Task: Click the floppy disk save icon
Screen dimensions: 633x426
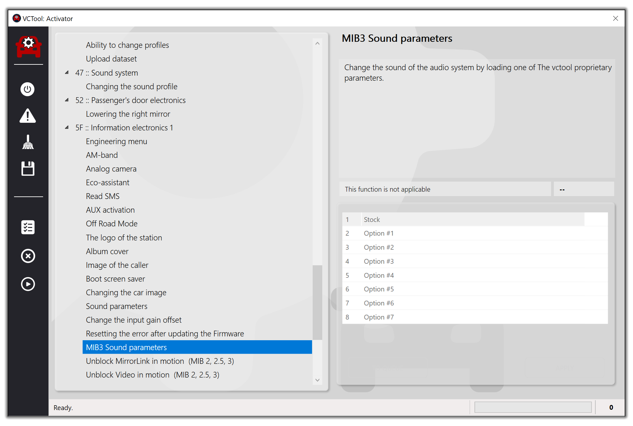Action: click(28, 168)
